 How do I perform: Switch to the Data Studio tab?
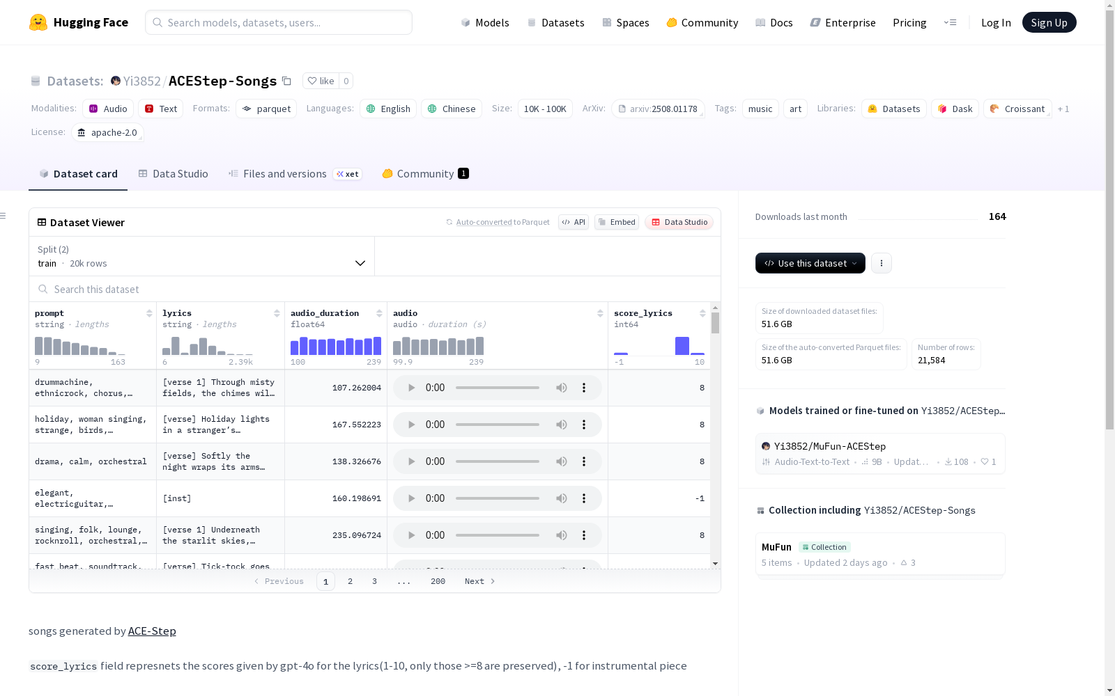(174, 174)
